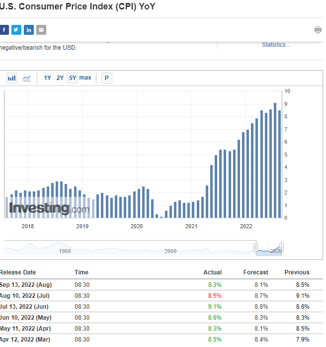Open the Statistics link
326x347 pixels.
(276, 45)
